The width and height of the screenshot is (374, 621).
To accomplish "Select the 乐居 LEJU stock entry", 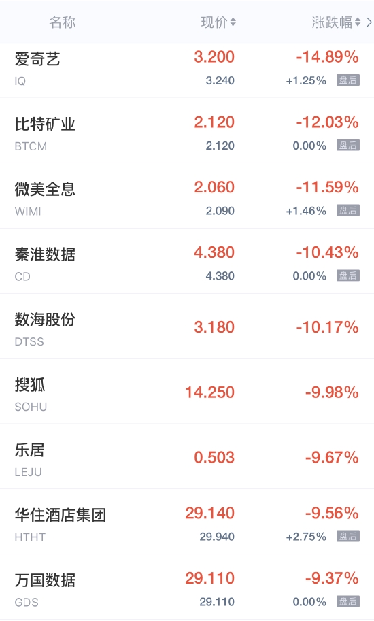I will [187, 456].
